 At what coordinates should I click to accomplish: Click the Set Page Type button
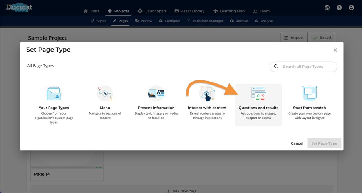point(324,143)
